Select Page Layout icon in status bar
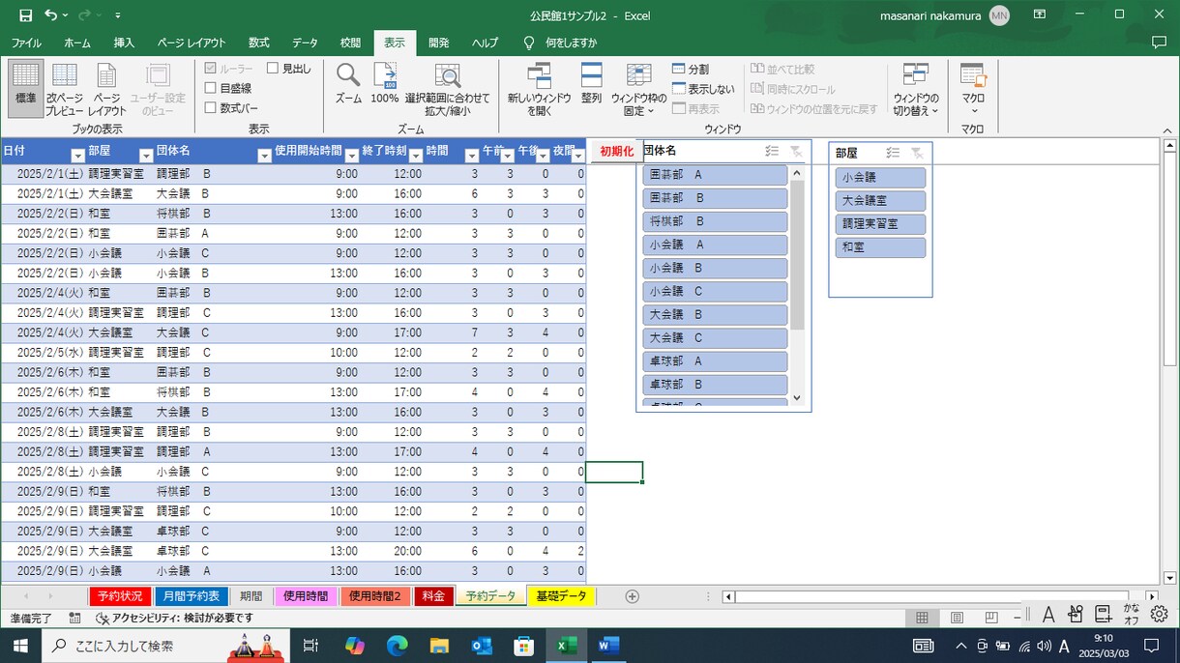This screenshot has height=663, width=1180. point(957,618)
